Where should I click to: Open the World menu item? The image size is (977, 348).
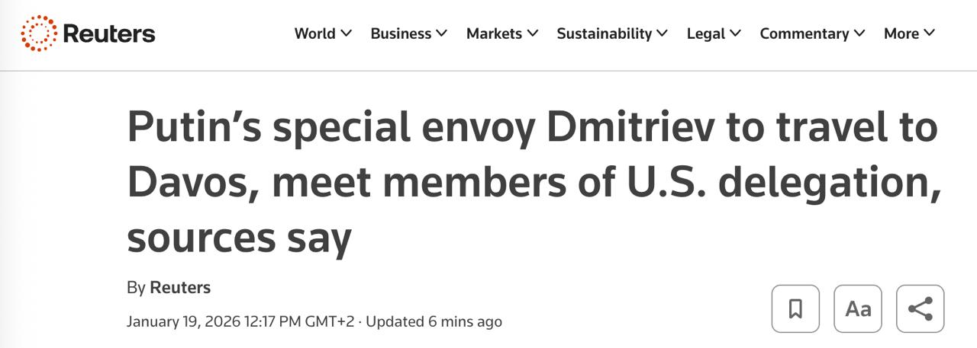[x=314, y=34]
